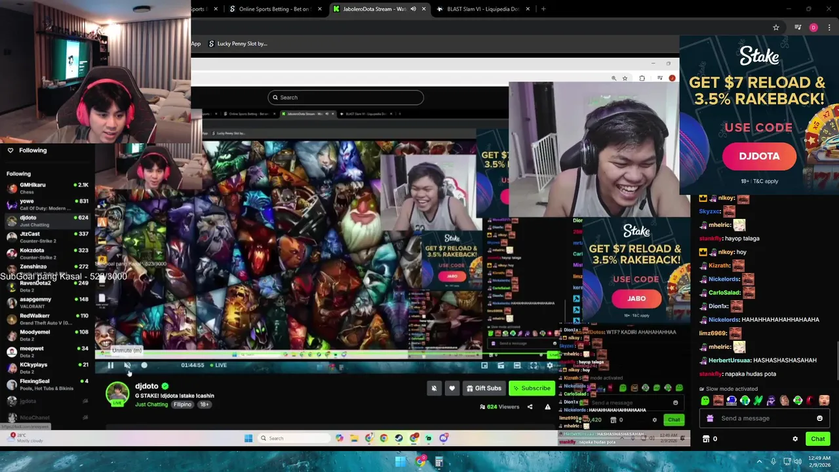Toggle fullscreen on the video player

[534, 365]
